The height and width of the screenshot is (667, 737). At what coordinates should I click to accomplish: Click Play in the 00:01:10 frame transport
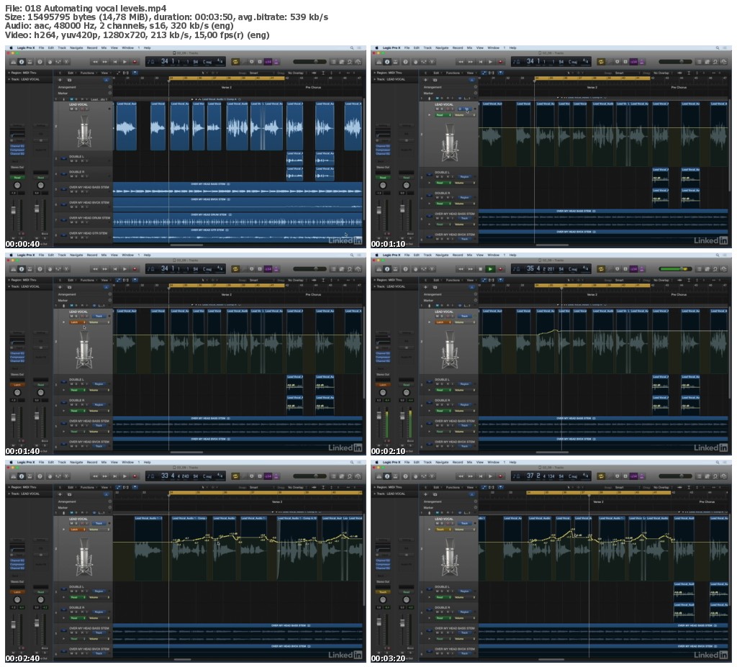490,62
